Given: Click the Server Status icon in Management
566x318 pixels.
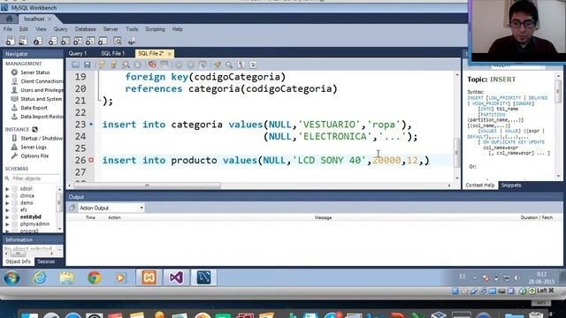Looking at the screenshot, I should coord(14,72).
